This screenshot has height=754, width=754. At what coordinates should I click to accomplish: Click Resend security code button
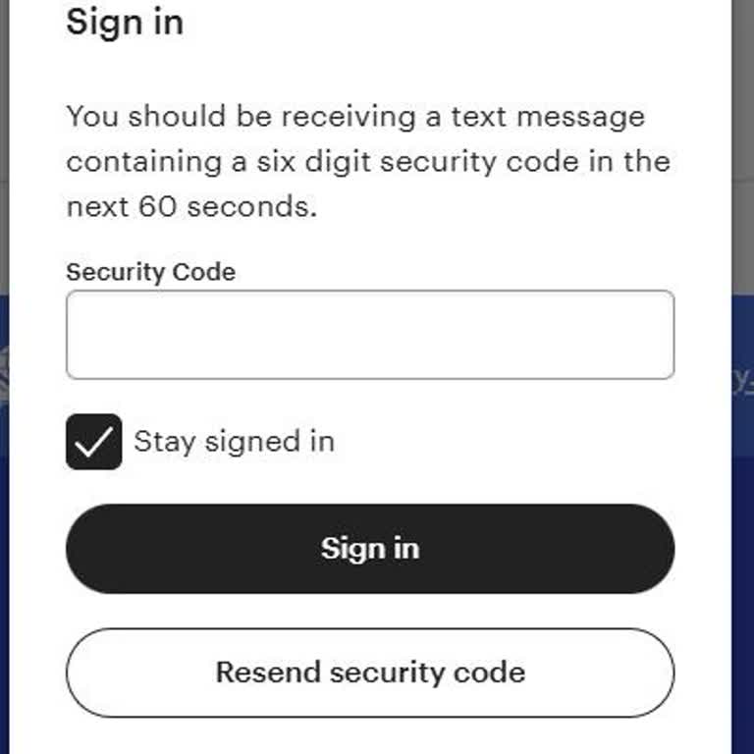369,673
